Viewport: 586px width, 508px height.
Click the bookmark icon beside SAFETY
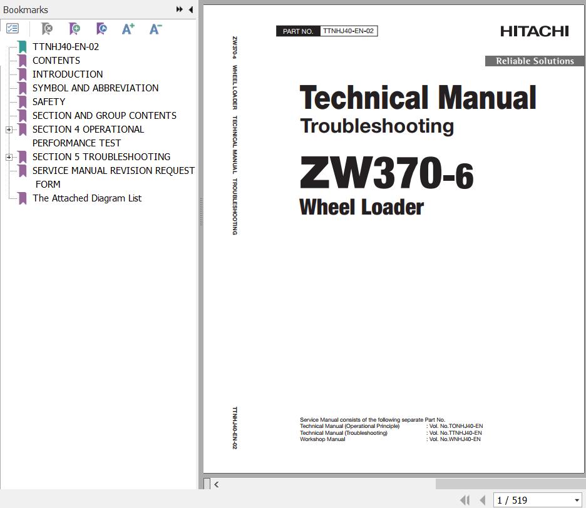point(23,102)
